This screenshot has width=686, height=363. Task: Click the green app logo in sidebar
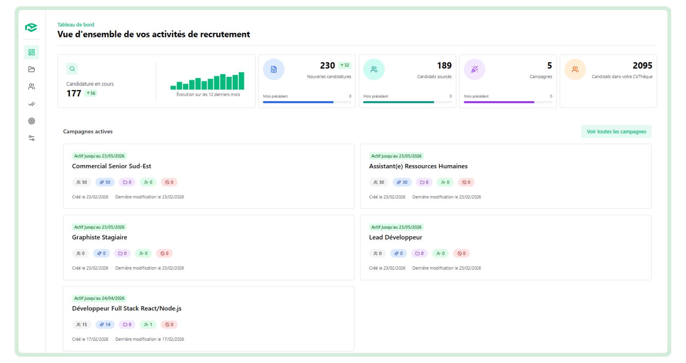(x=31, y=28)
